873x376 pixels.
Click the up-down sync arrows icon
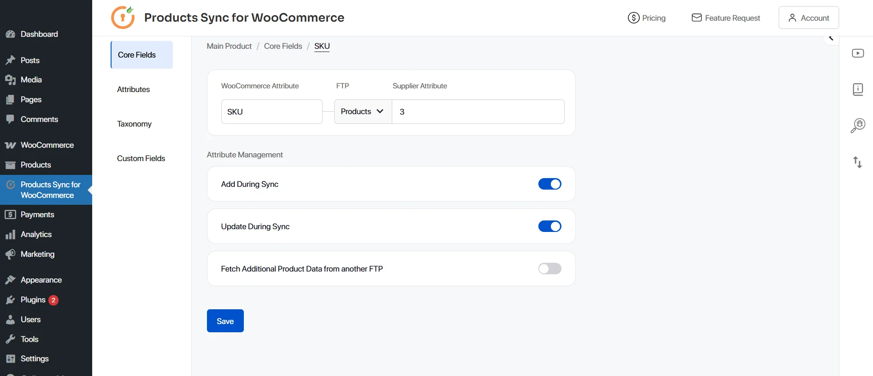857,162
